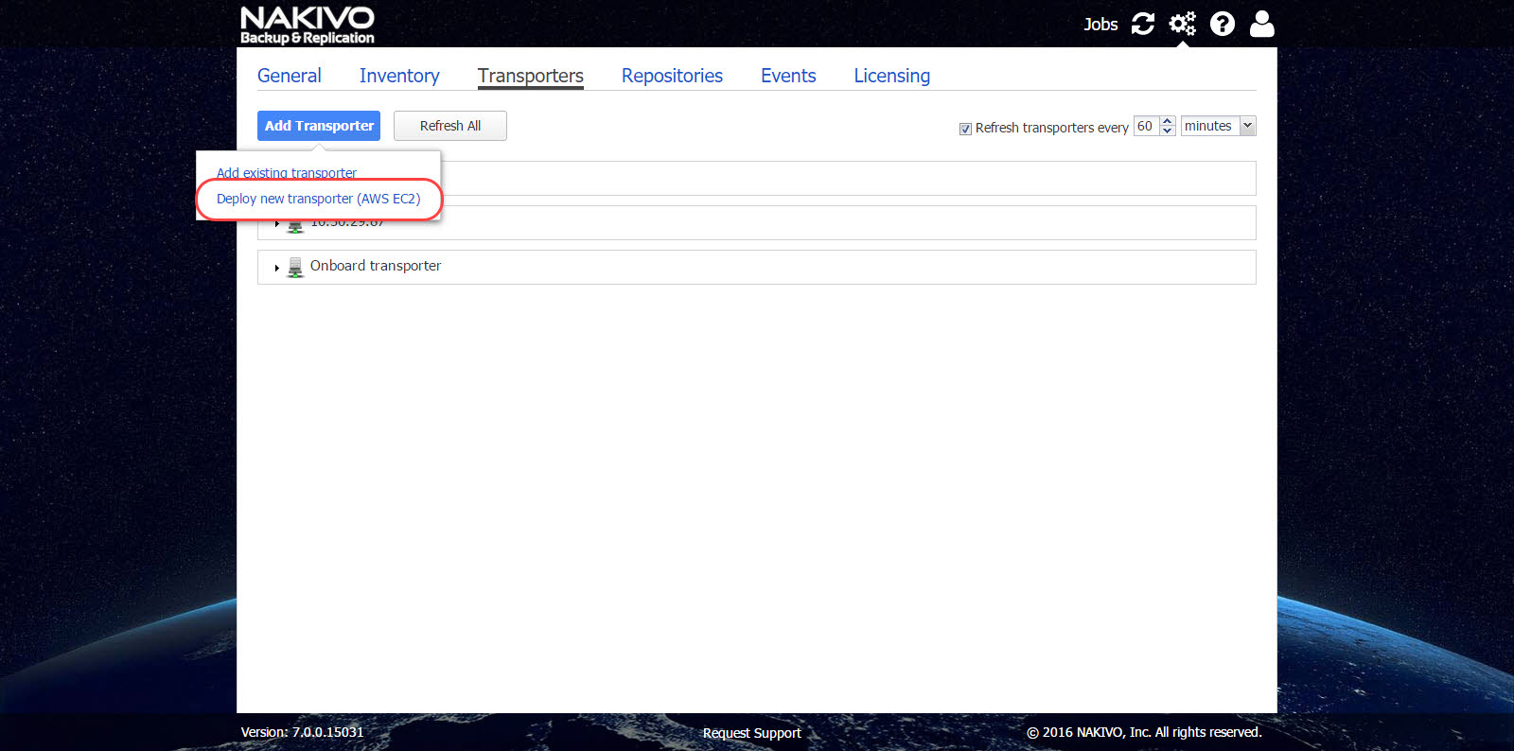
Task: Expand the Onboard transporter row arrow
Action: (x=276, y=268)
